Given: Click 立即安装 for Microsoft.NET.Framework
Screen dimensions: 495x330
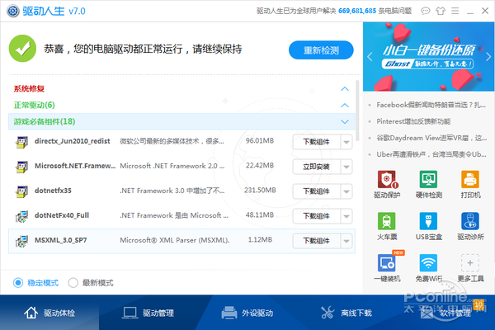Looking at the screenshot, I should (317, 167).
